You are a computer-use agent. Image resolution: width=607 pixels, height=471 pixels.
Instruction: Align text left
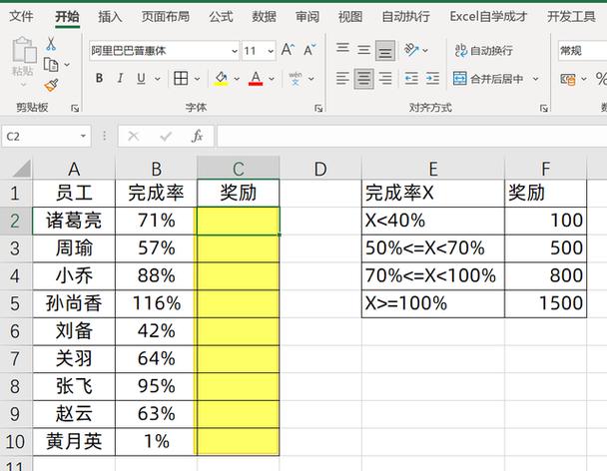342,79
